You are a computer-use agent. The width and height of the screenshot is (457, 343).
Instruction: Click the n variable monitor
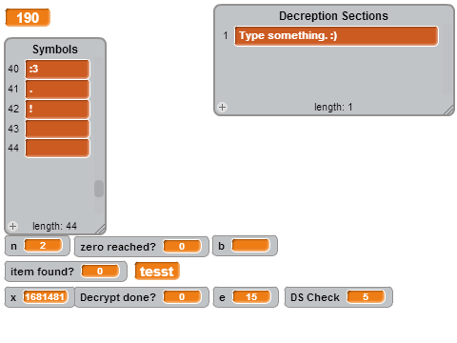click(x=37, y=246)
